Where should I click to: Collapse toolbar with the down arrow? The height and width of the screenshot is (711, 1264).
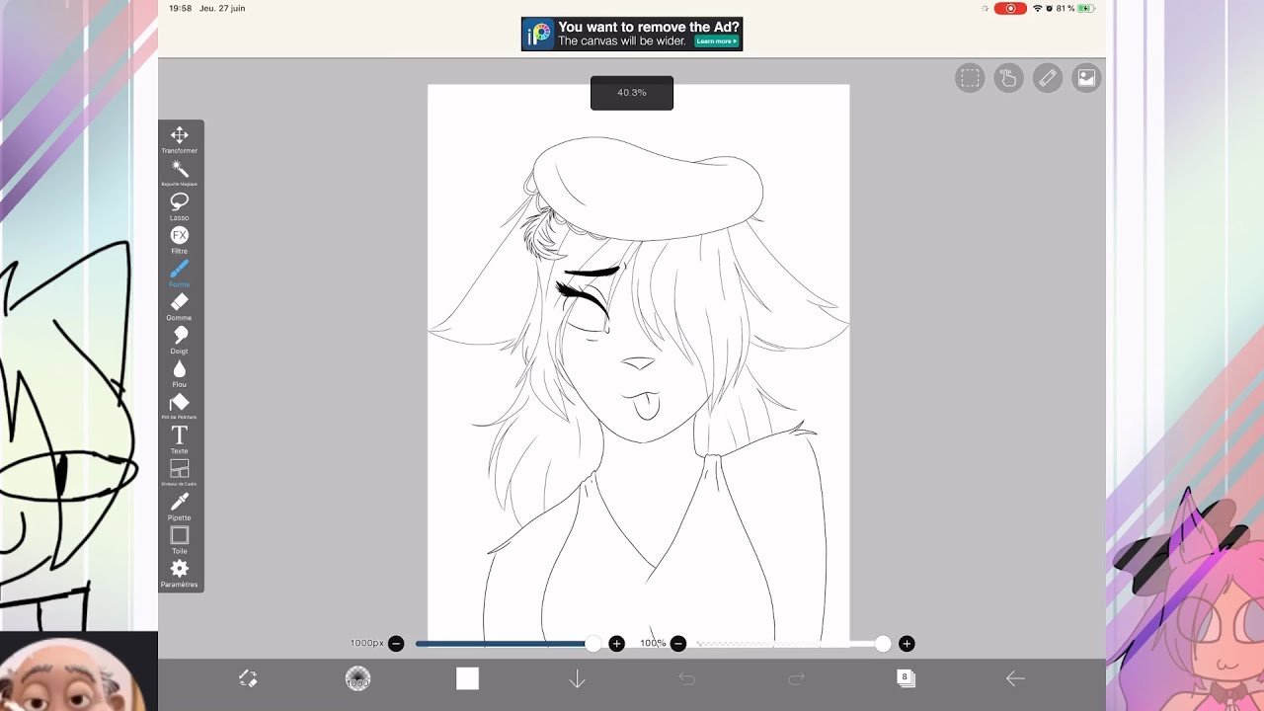(577, 678)
